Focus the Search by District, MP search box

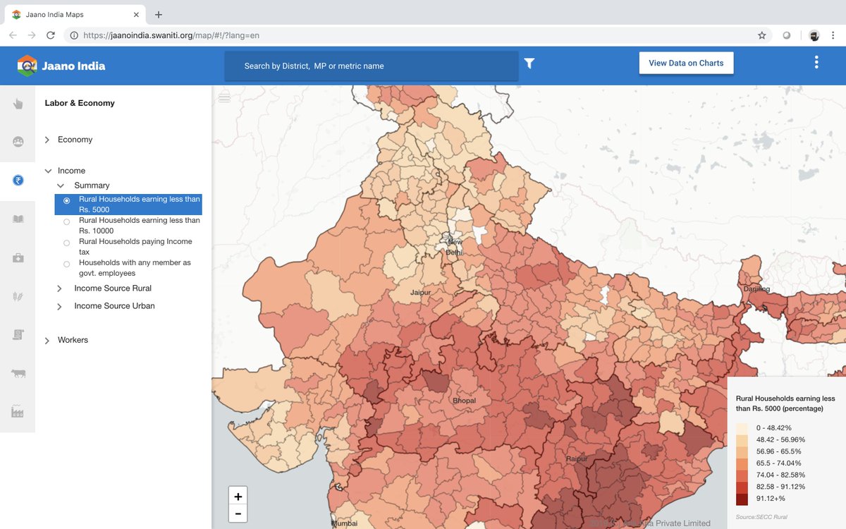click(x=372, y=66)
